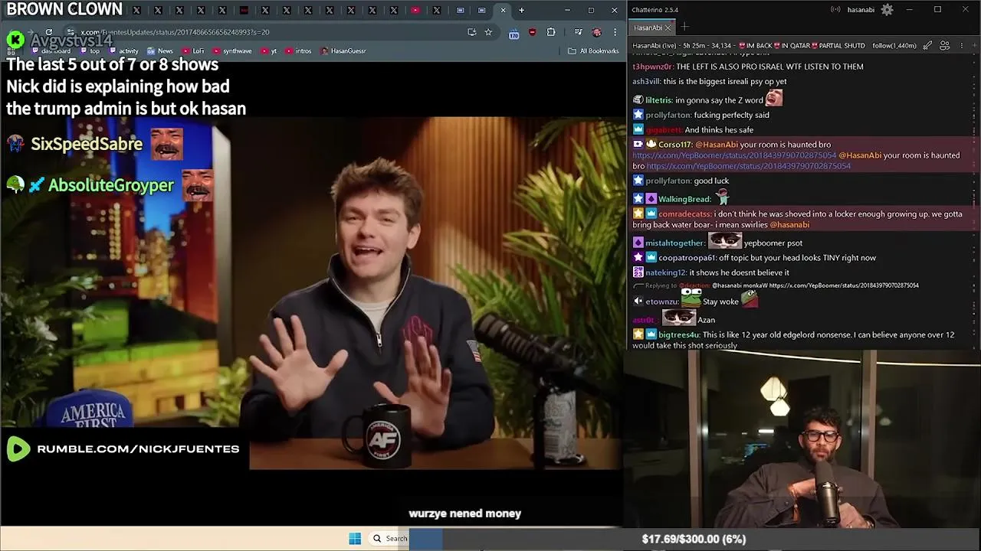
Task: Click username comradecatss in chat
Action: click(684, 214)
